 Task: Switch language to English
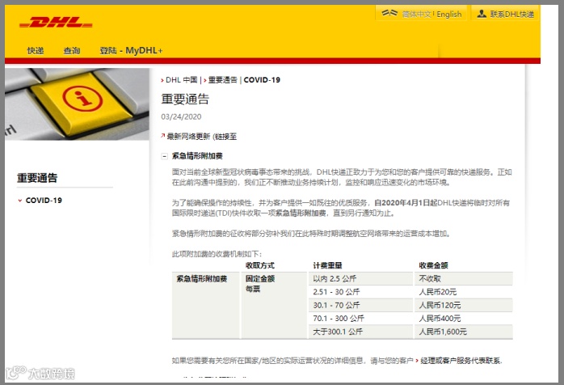tap(449, 15)
